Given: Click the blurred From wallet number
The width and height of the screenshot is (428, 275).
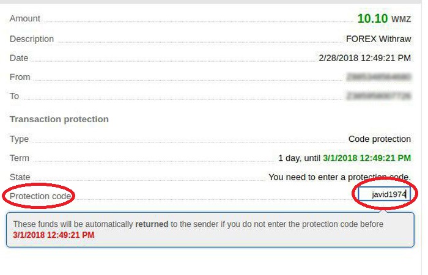Looking at the screenshot, I should [x=378, y=77].
